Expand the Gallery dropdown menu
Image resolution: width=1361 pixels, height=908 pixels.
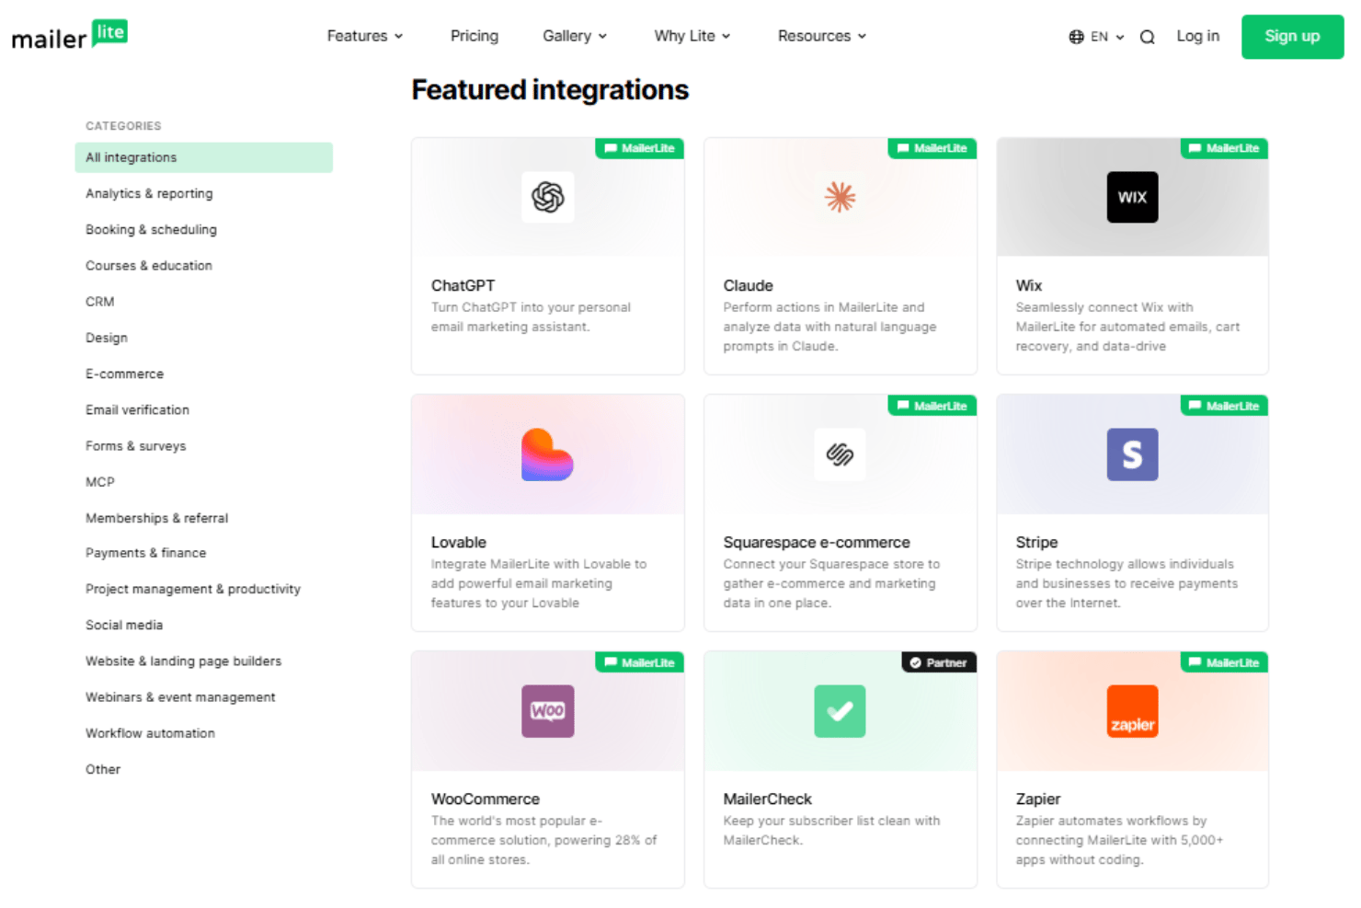pos(575,36)
